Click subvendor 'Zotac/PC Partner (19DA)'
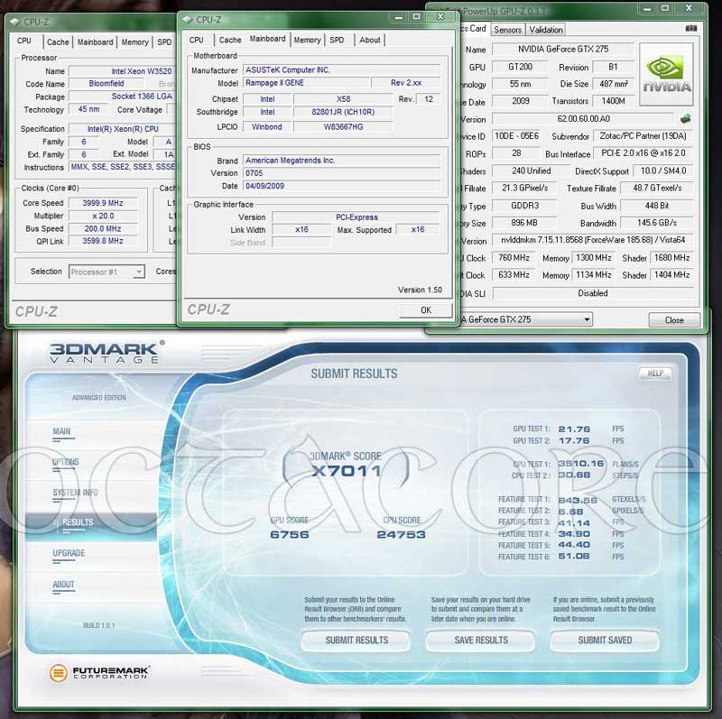The width and height of the screenshot is (722, 719). tap(643, 136)
